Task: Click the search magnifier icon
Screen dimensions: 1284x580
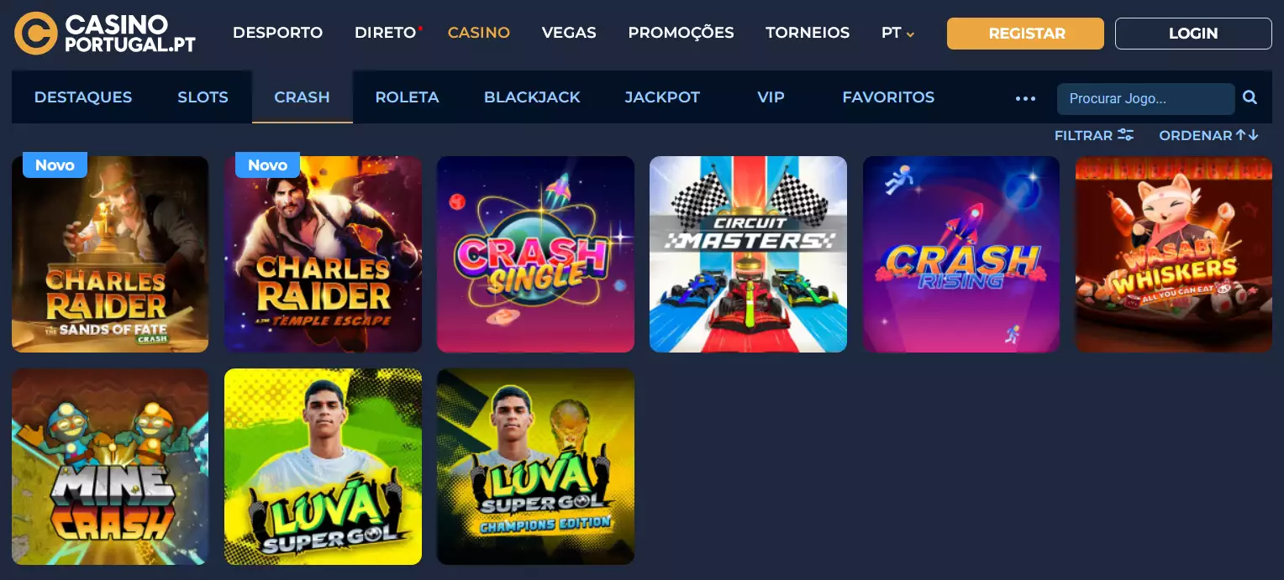Action: tap(1250, 97)
